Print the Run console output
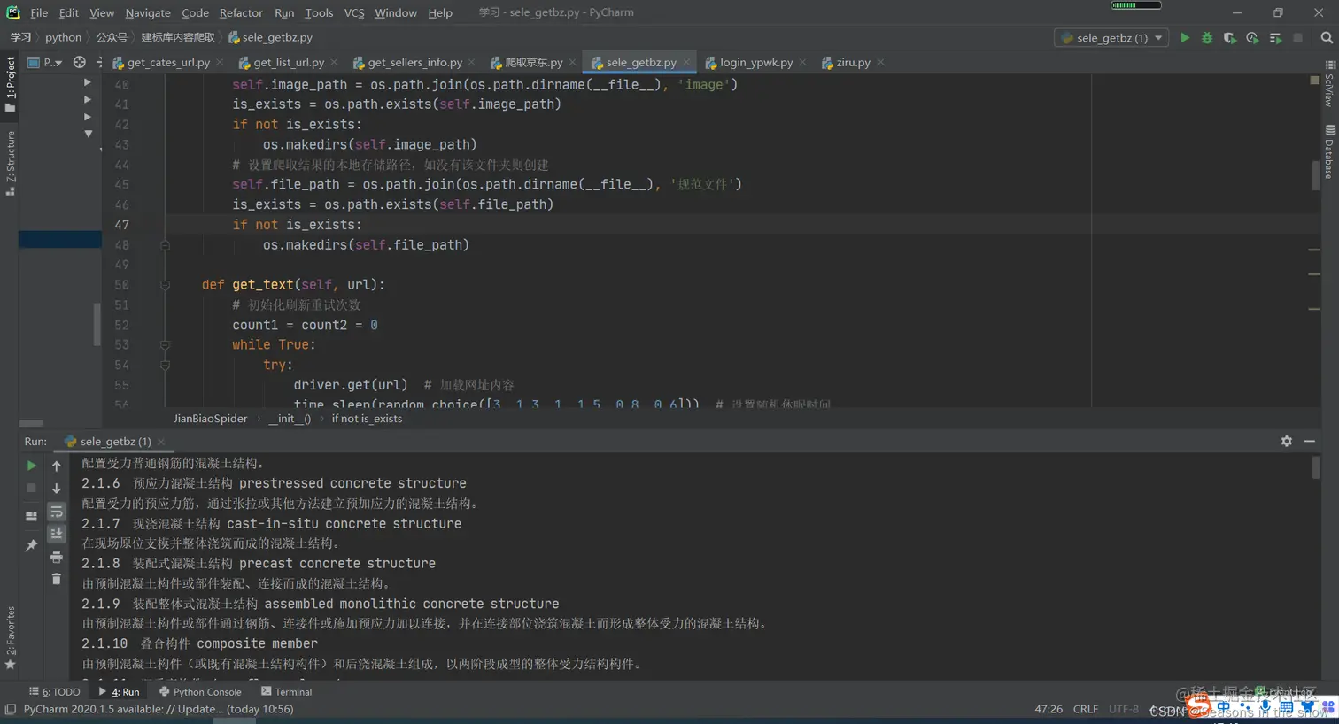 (56, 557)
